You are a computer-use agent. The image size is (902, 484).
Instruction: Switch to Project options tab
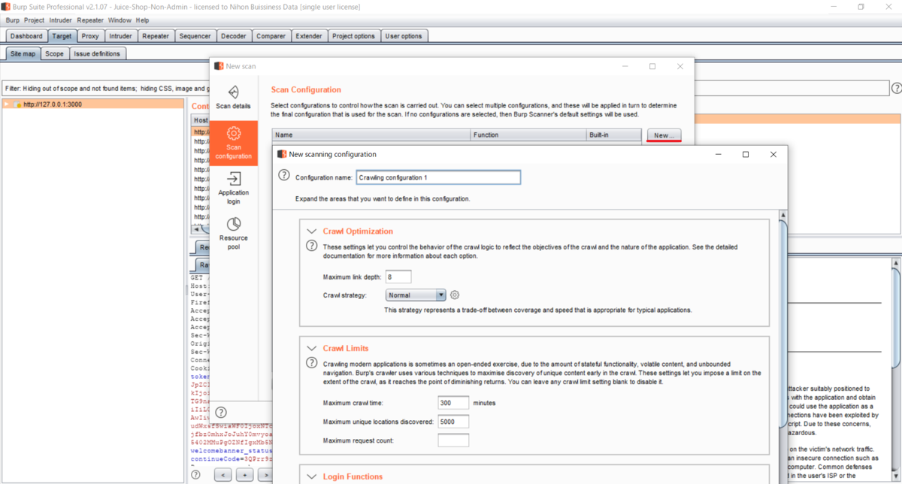pos(353,36)
